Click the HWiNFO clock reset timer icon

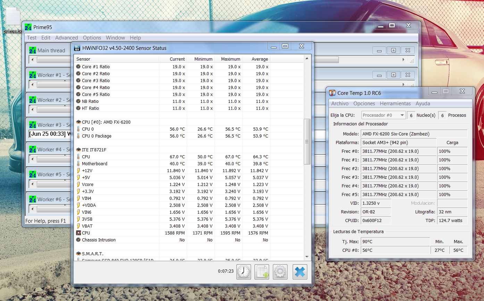click(x=244, y=272)
